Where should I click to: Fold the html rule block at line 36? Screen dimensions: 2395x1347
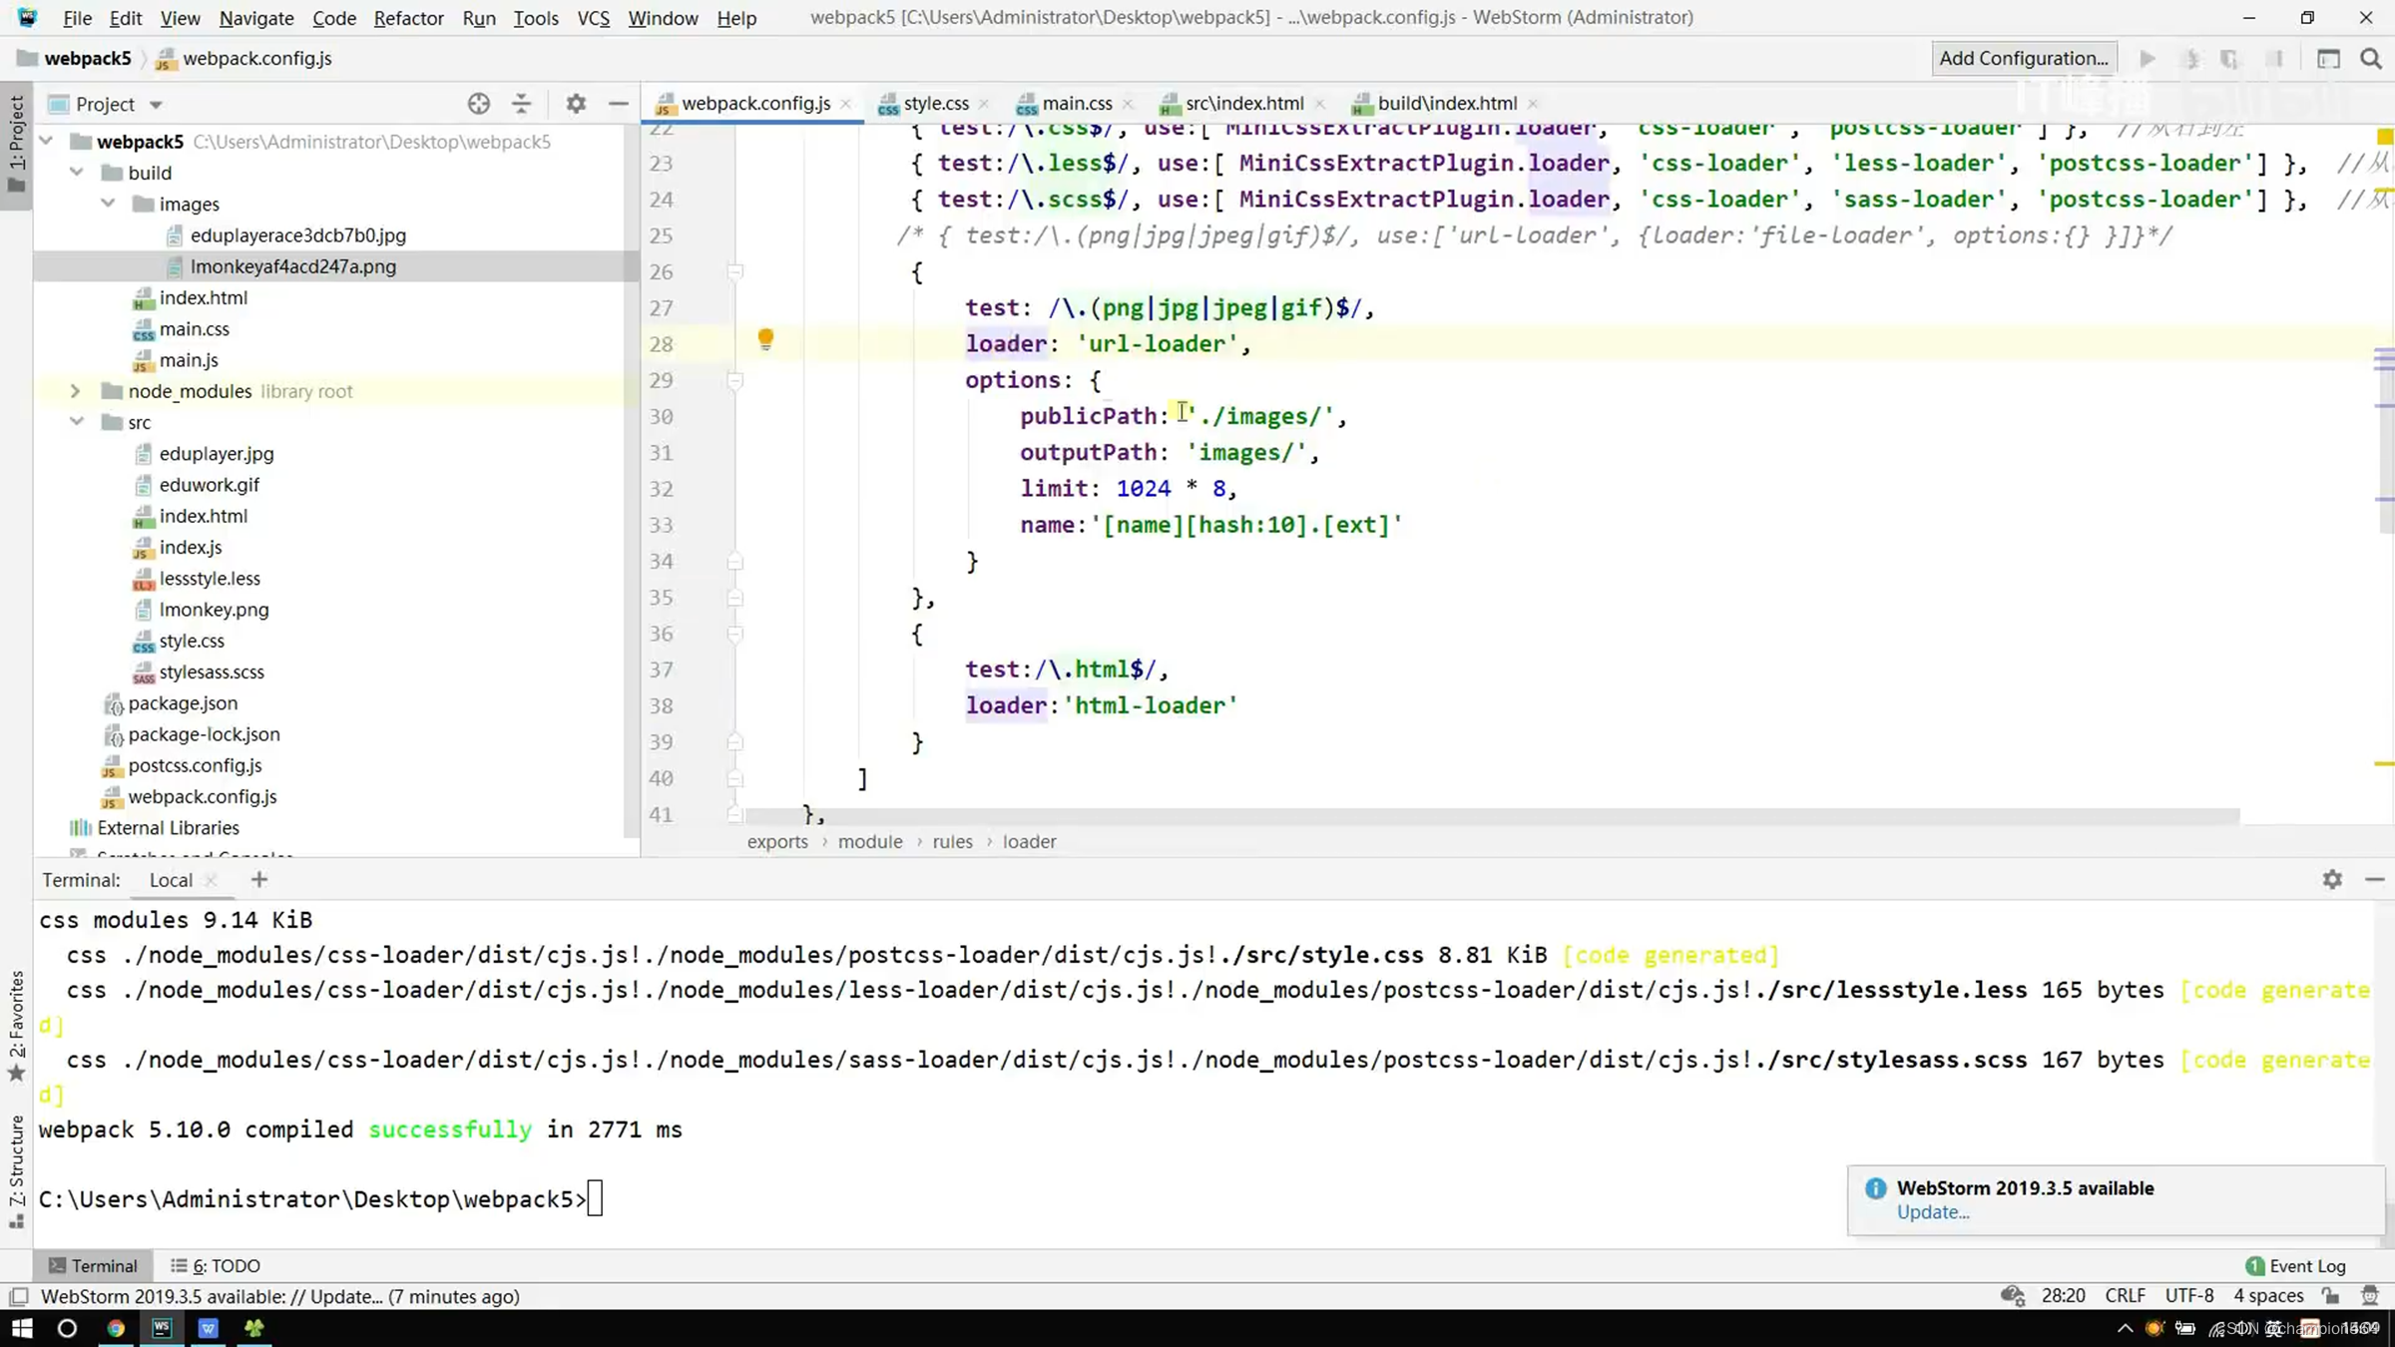735,634
